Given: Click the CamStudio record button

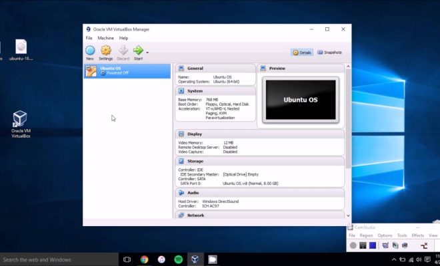Looking at the screenshot, I should tap(353, 245).
